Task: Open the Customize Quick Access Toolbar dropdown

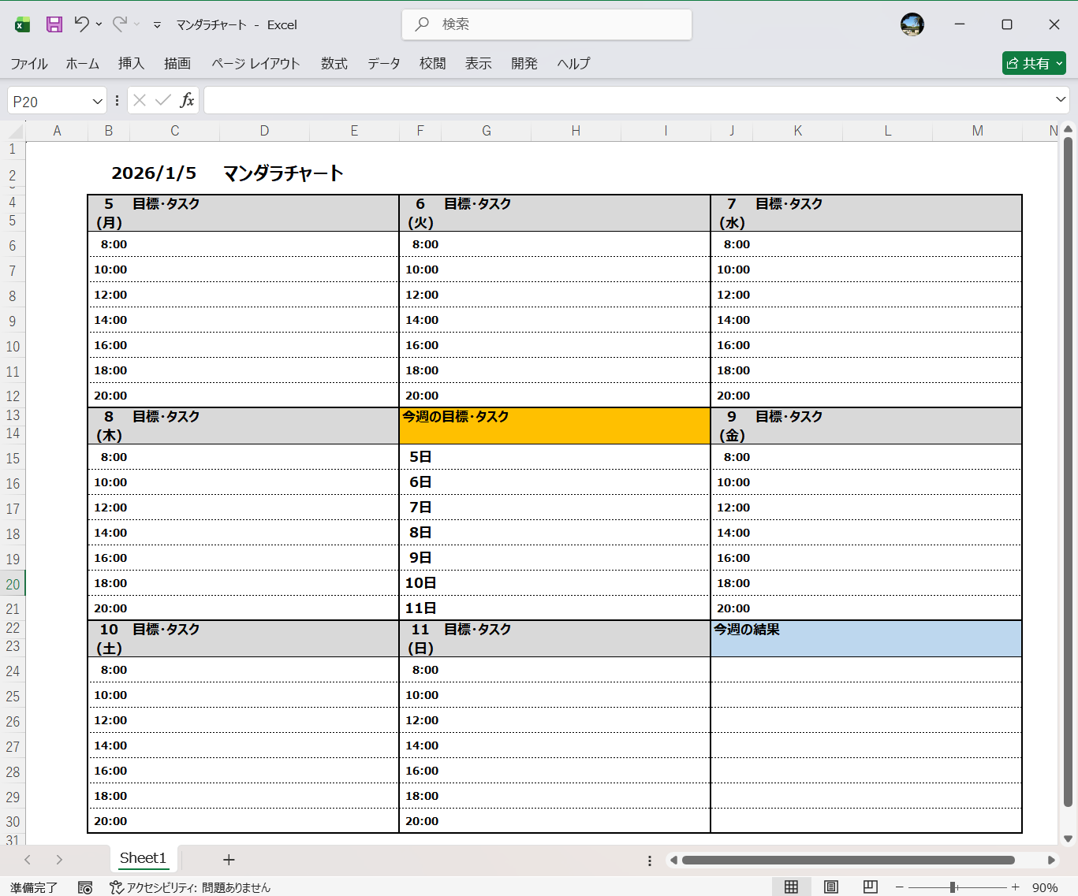Action: click(157, 25)
